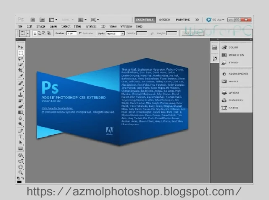This screenshot has height=200, width=269.
Task: Open the Layer menu
Action: point(53,26)
